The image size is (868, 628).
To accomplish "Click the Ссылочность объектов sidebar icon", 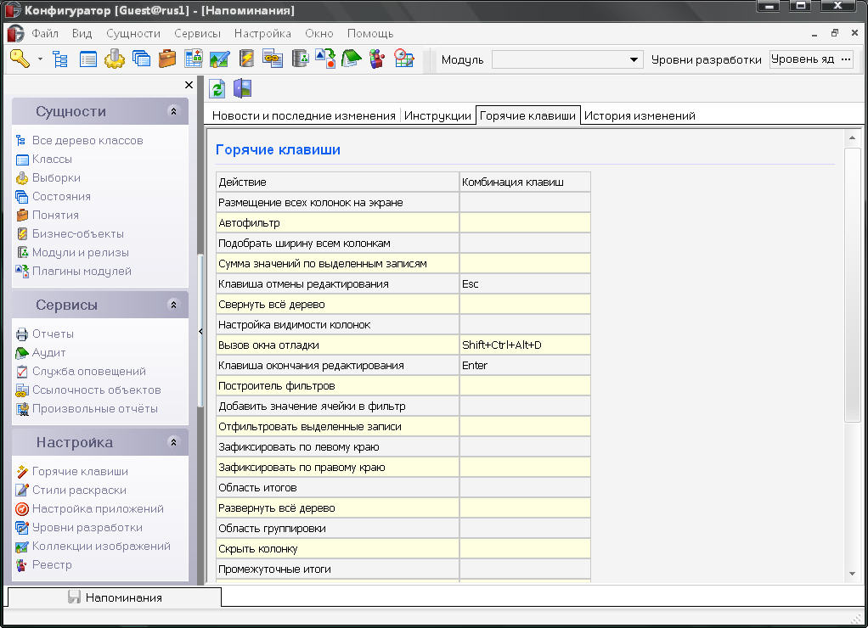I will [22, 390].
